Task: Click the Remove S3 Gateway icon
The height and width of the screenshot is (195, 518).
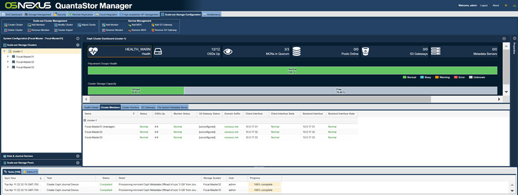Action: click(153, 30)
